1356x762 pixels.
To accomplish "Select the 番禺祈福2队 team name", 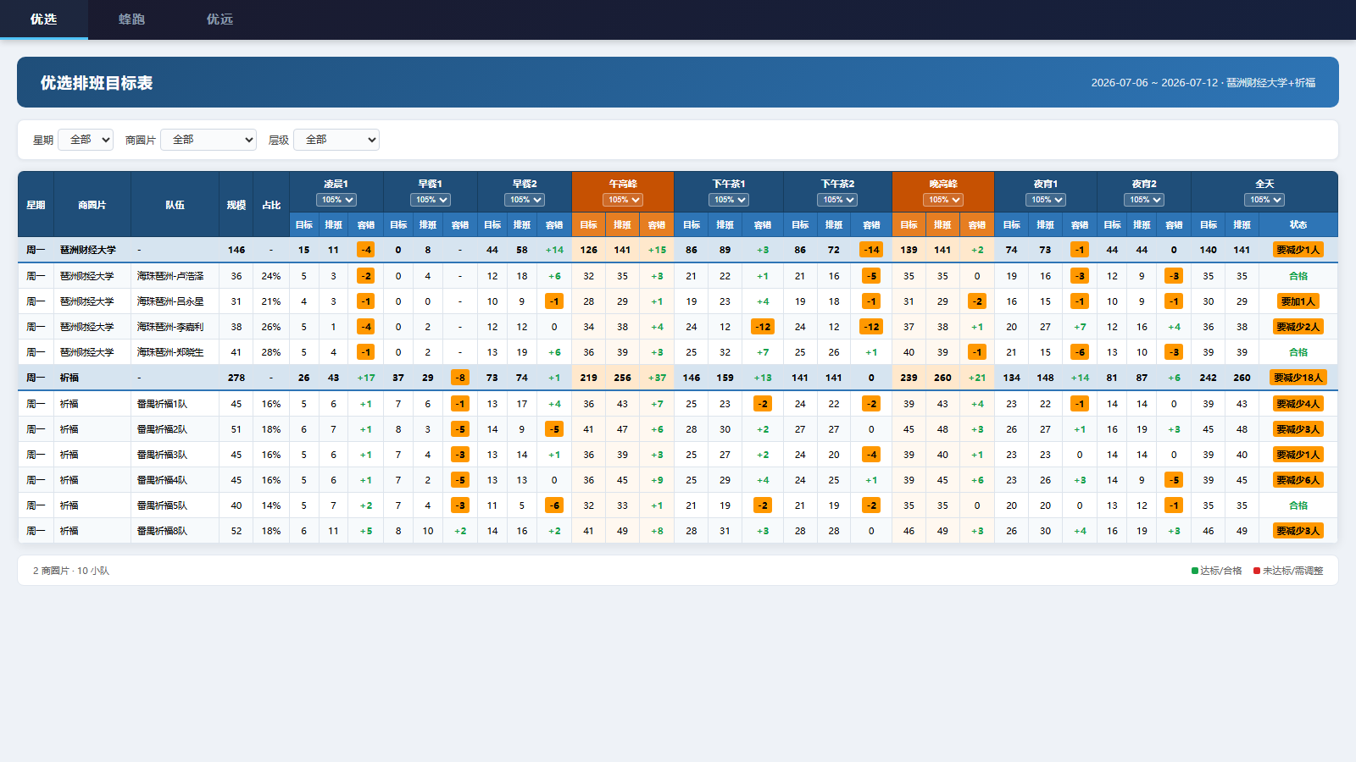I will (x=162, y=429).
